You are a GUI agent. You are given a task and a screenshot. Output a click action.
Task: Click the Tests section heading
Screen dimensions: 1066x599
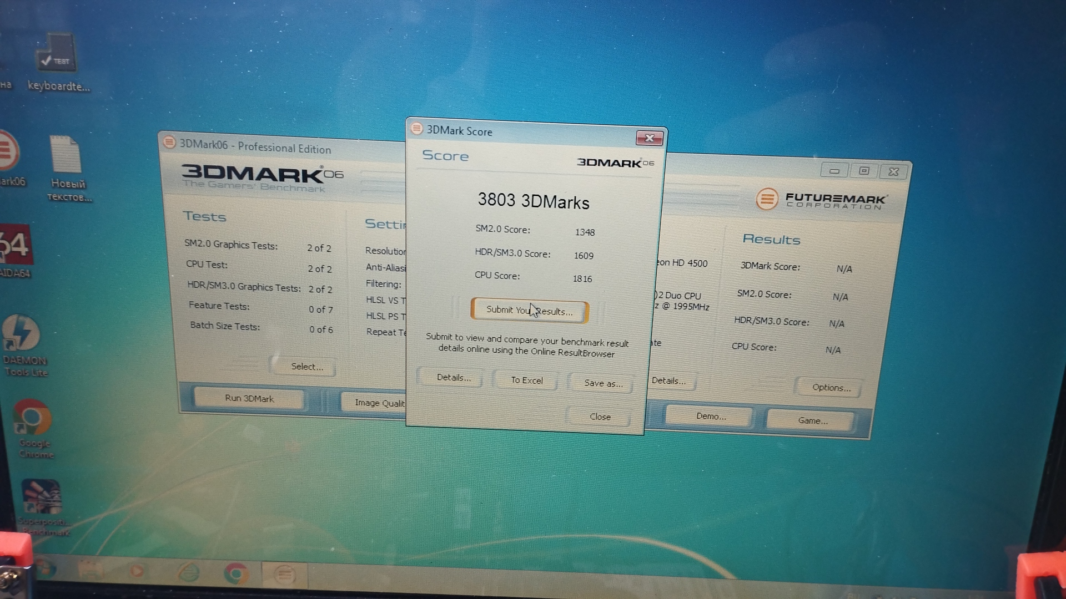click(x=204, y=216)
